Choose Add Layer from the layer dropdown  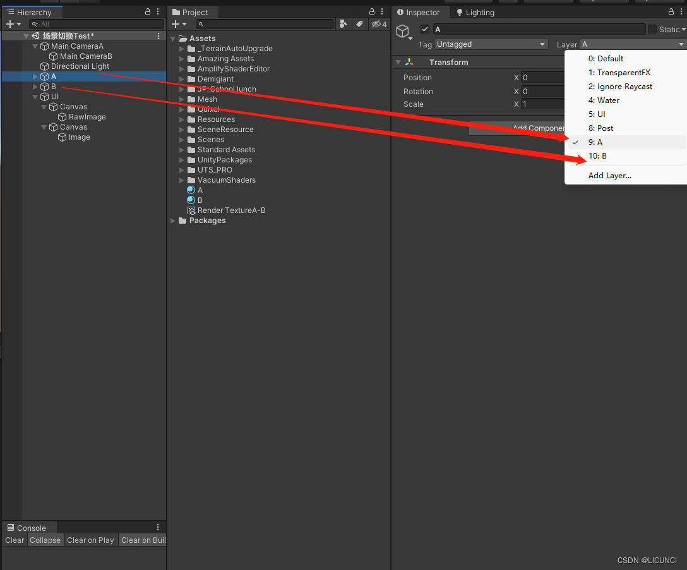pos(609,175)
